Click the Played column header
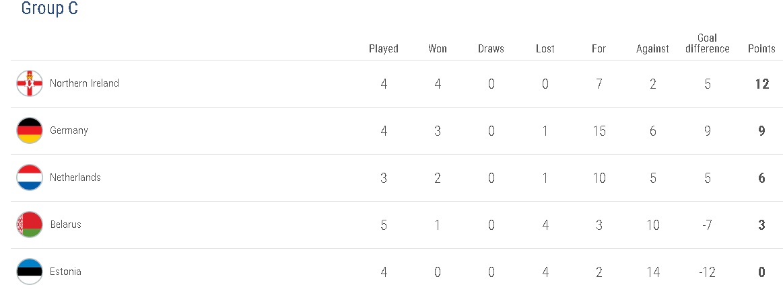This screenshot has width=783, height=289. click(384, 48)
